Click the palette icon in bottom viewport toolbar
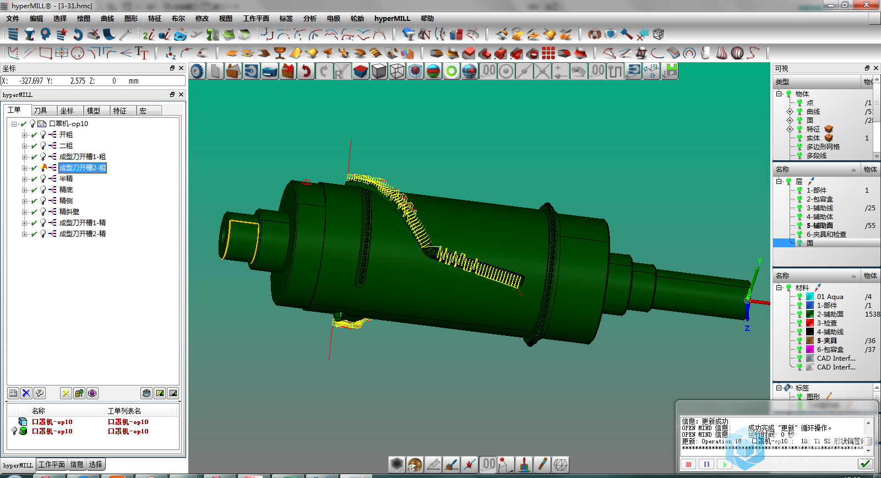This screenshot has height=478, width=881. (x=415, y=464)
